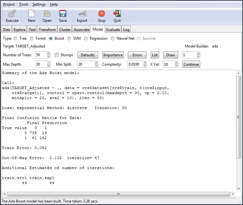Open the Project menu
This screenshot has height=205, width=243.
(9, 4)
